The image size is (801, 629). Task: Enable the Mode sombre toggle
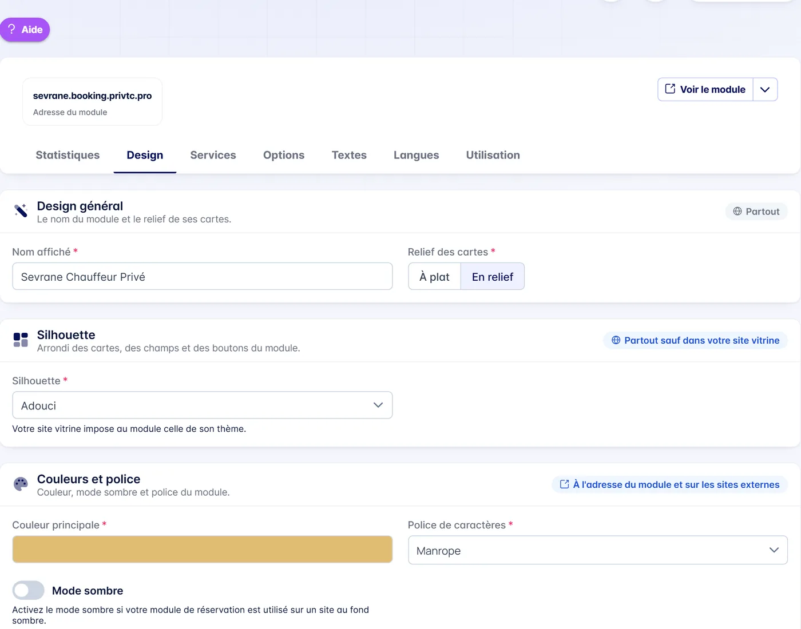28,590
